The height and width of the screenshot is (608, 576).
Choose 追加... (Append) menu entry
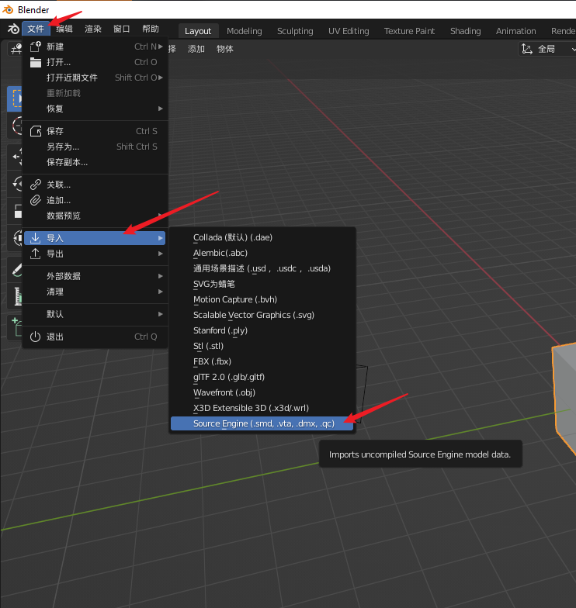tap(95, 200)
